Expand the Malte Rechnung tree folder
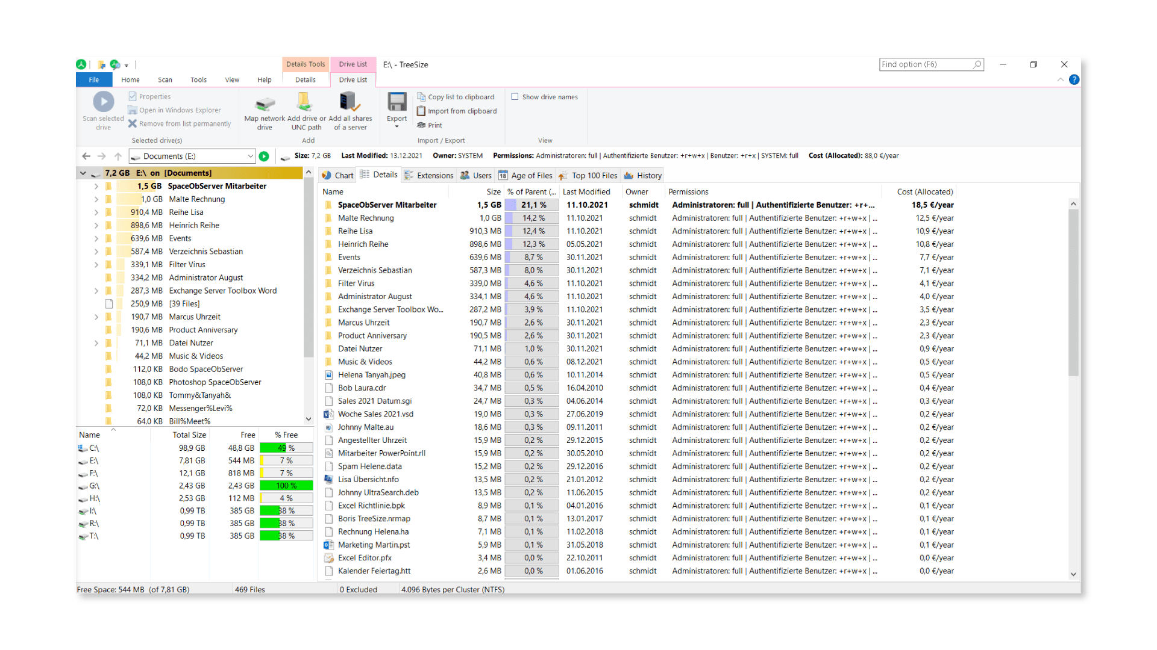The width and height of the screenshot is (1157, 650). 96,199
